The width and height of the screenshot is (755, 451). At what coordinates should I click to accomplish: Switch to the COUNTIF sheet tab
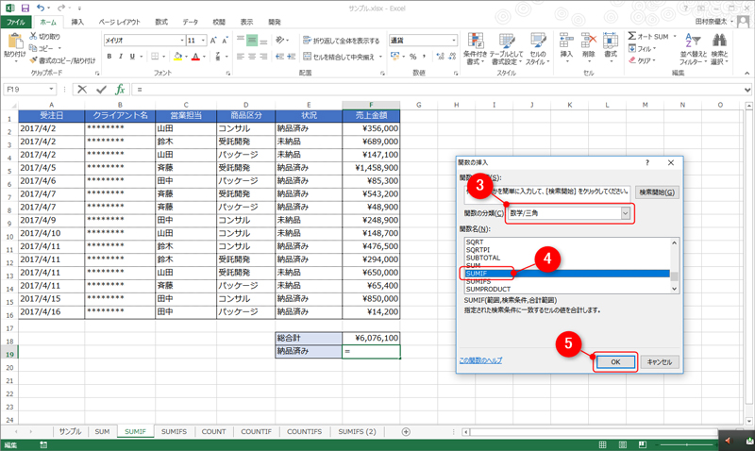tap(256, 432)
